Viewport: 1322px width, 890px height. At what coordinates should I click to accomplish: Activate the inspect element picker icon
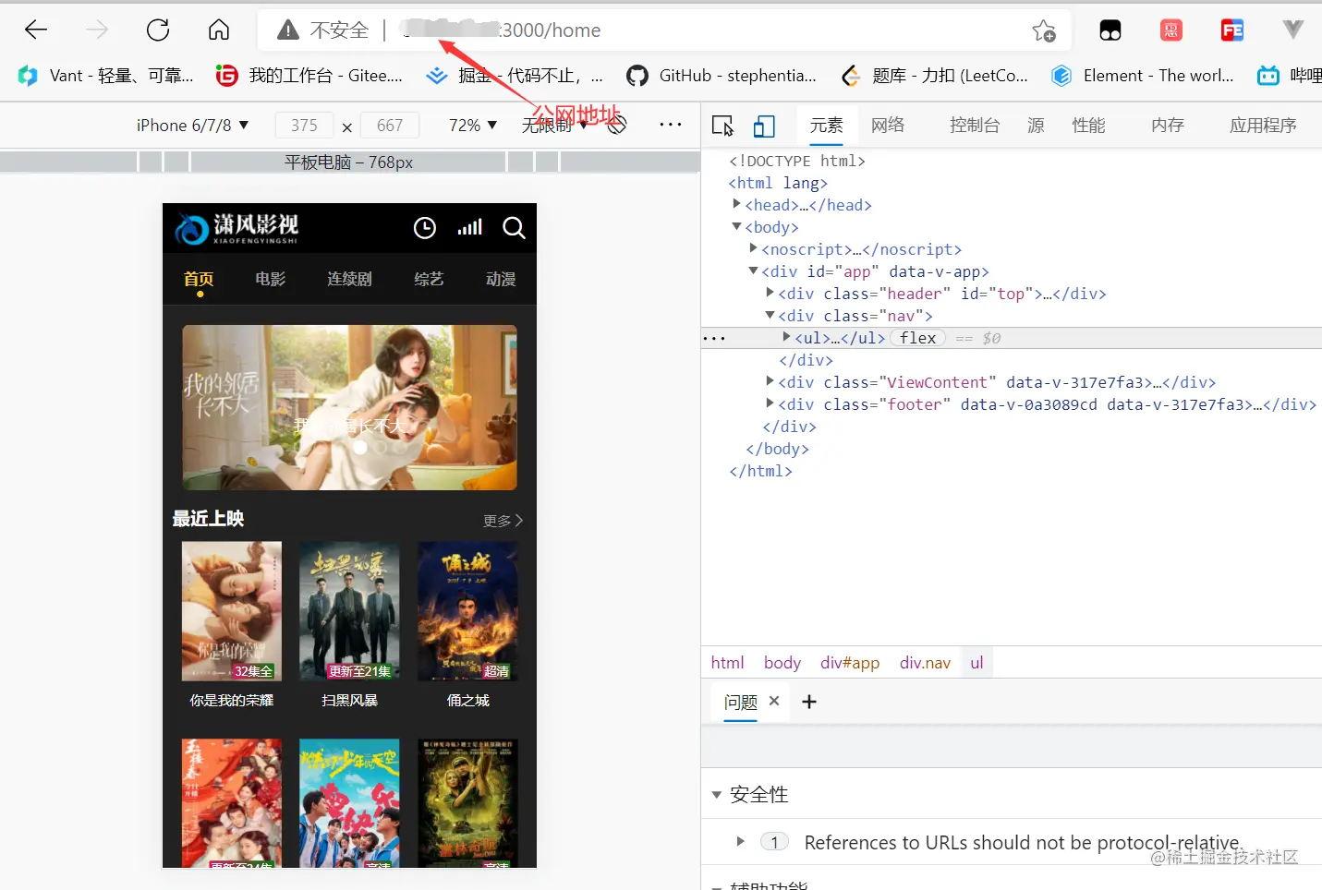pyautogui.click(x=722, y=126)
